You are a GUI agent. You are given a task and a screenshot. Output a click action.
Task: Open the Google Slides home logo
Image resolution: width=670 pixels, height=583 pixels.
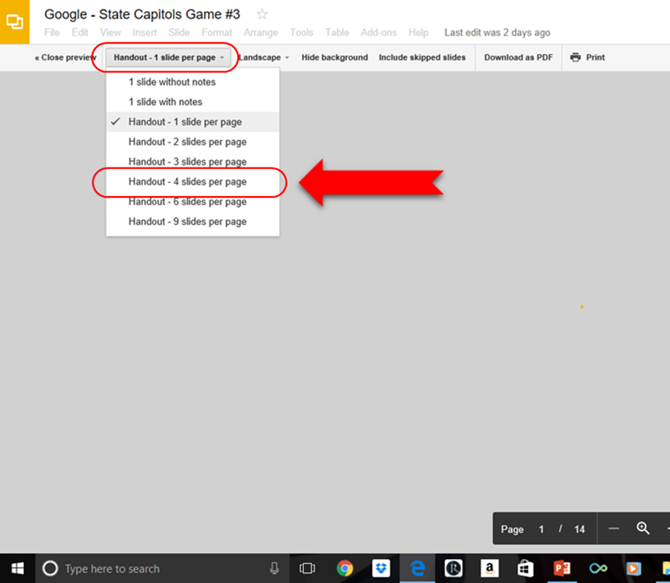[x=15, y=22]
